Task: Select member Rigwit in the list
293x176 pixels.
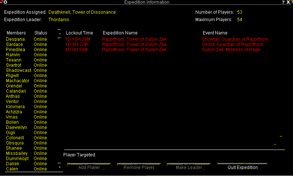Action: pyautogui.click(x=12, y=76)
